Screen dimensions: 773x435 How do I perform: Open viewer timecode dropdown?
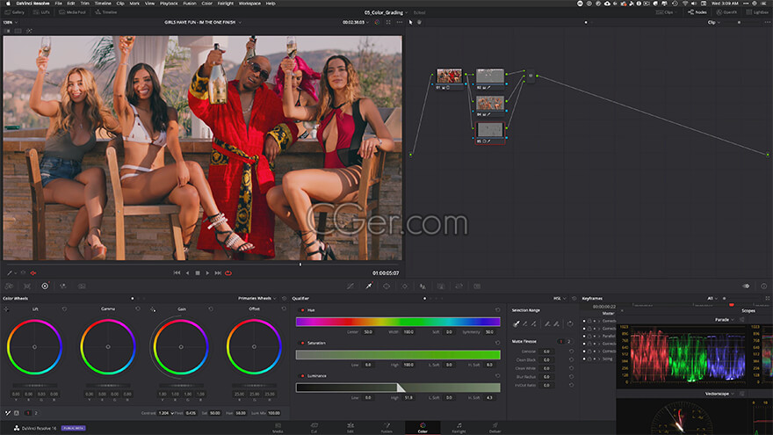[356, 22]
